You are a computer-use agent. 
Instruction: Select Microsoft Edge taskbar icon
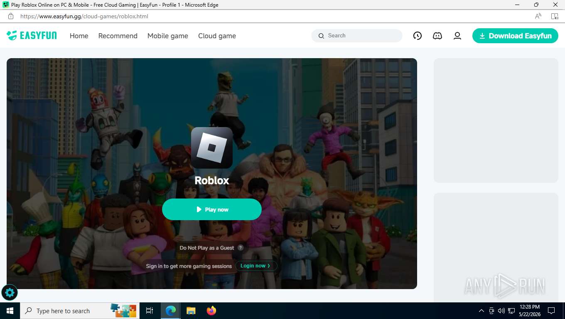(170, 311)
